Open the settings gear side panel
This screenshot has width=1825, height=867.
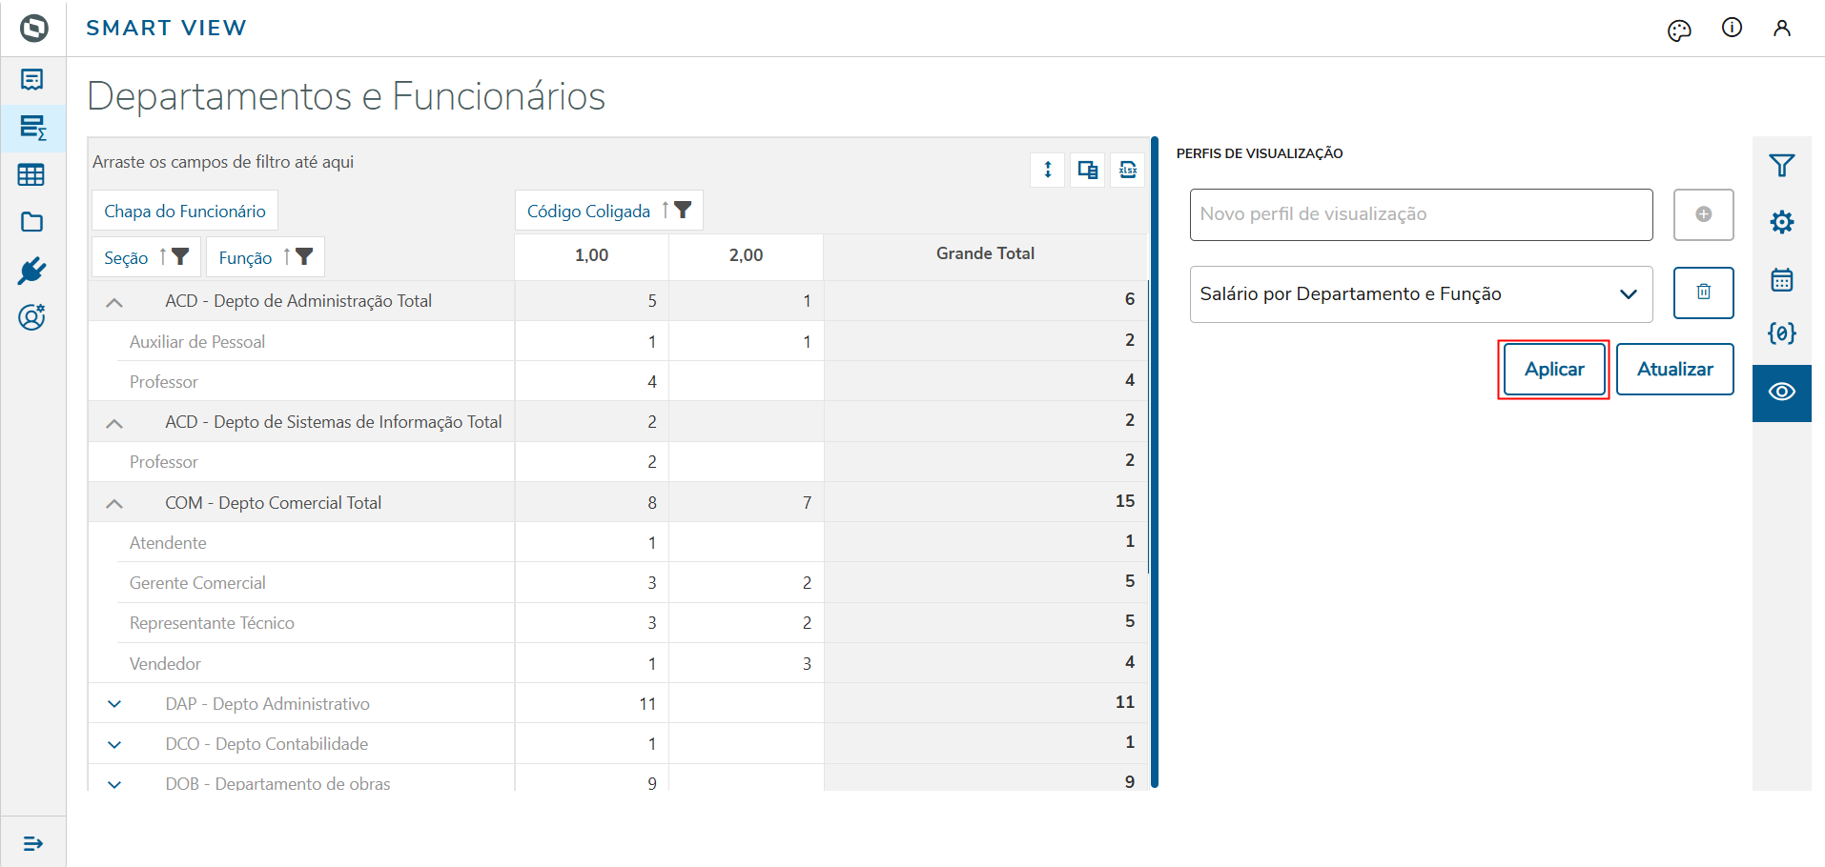(1781, 222)
